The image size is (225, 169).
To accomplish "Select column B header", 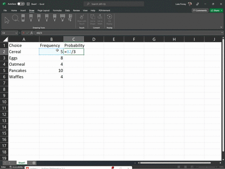I will click(51, 39).
